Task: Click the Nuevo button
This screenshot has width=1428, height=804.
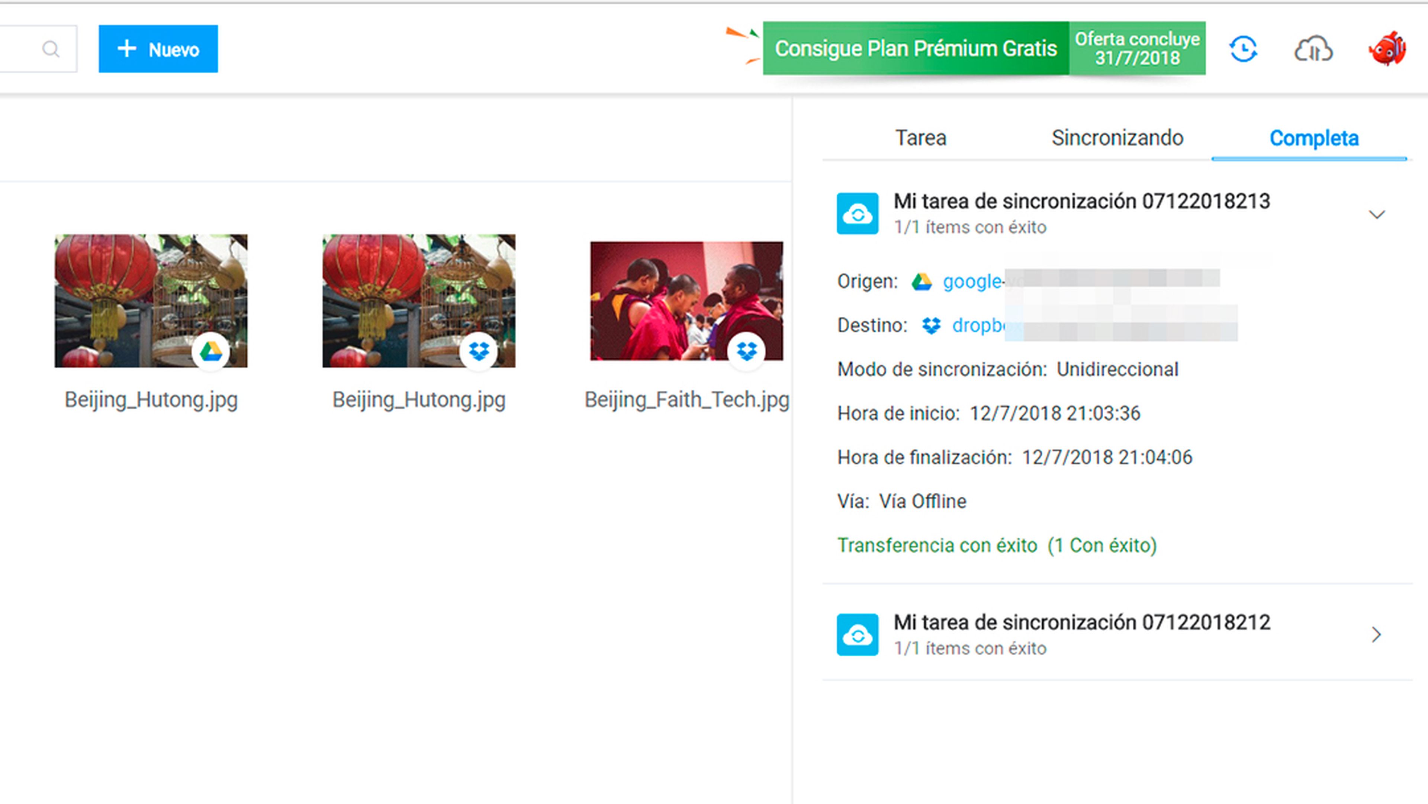Action: click(x=158, y=49)
